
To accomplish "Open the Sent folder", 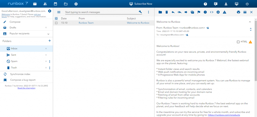I will click(x=14, y=55).
